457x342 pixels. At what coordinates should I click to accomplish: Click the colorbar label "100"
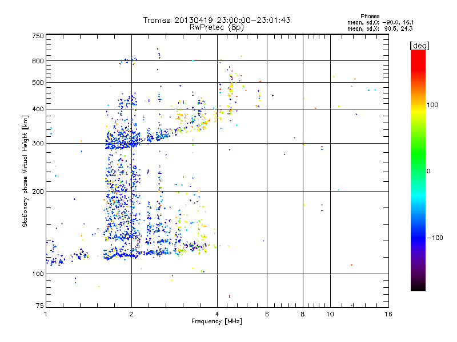[x=432, y=105]
